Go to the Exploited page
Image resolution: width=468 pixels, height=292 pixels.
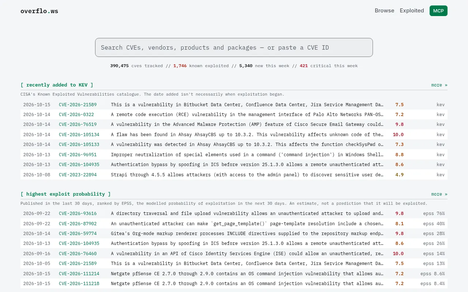(x=412, y=11)
